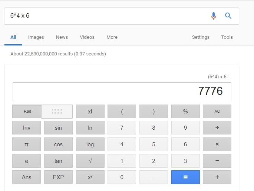The height and width of the screenshot is (191, 254).
Task: Switch to the Images tab
Action: [x=36, y=37]
